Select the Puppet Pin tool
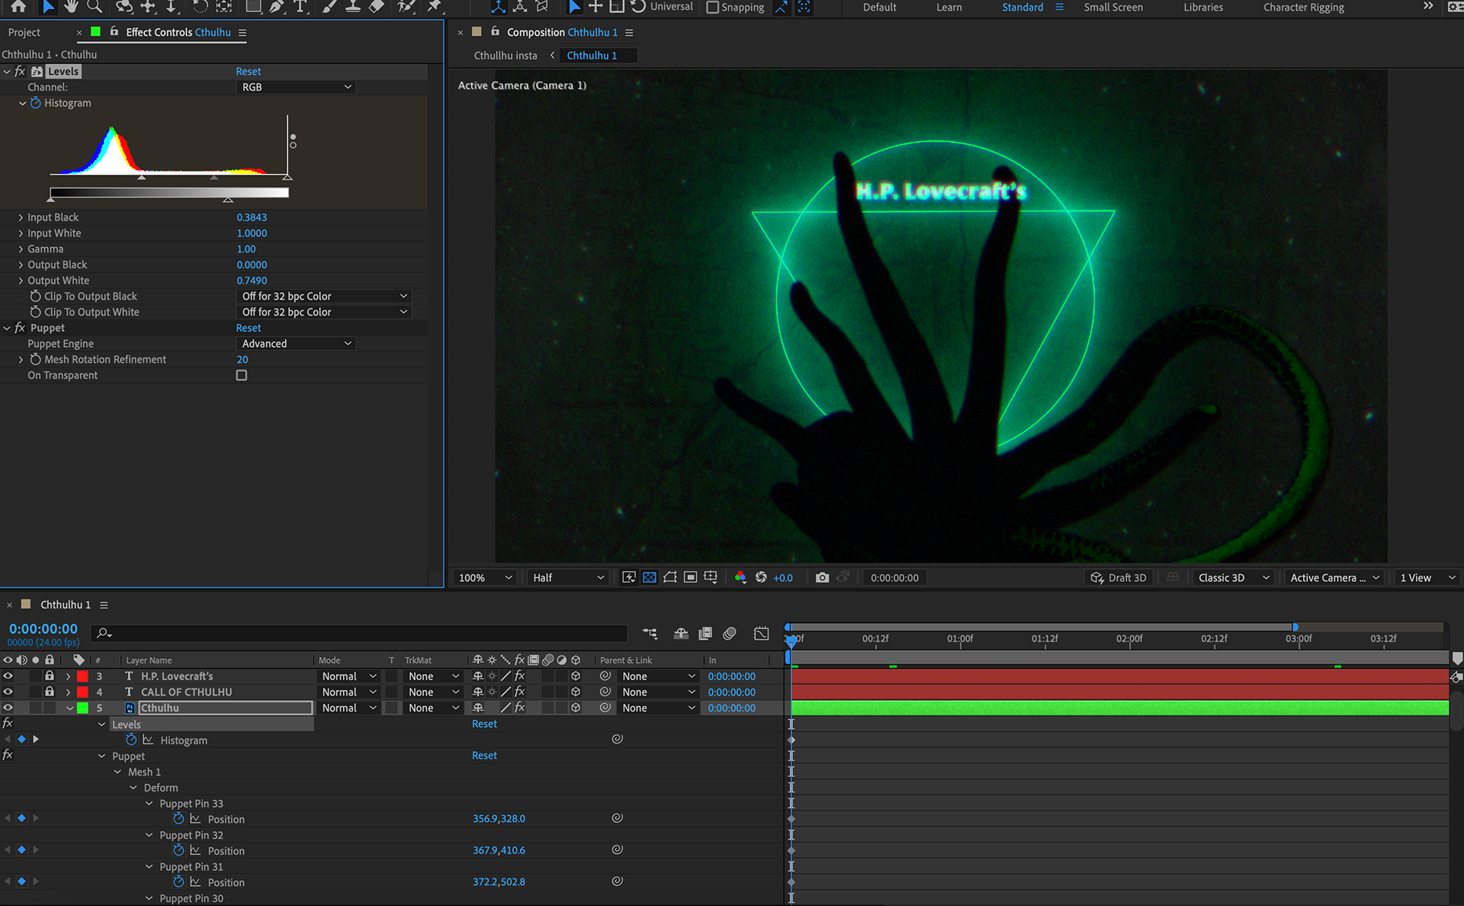 coord(435,6)
